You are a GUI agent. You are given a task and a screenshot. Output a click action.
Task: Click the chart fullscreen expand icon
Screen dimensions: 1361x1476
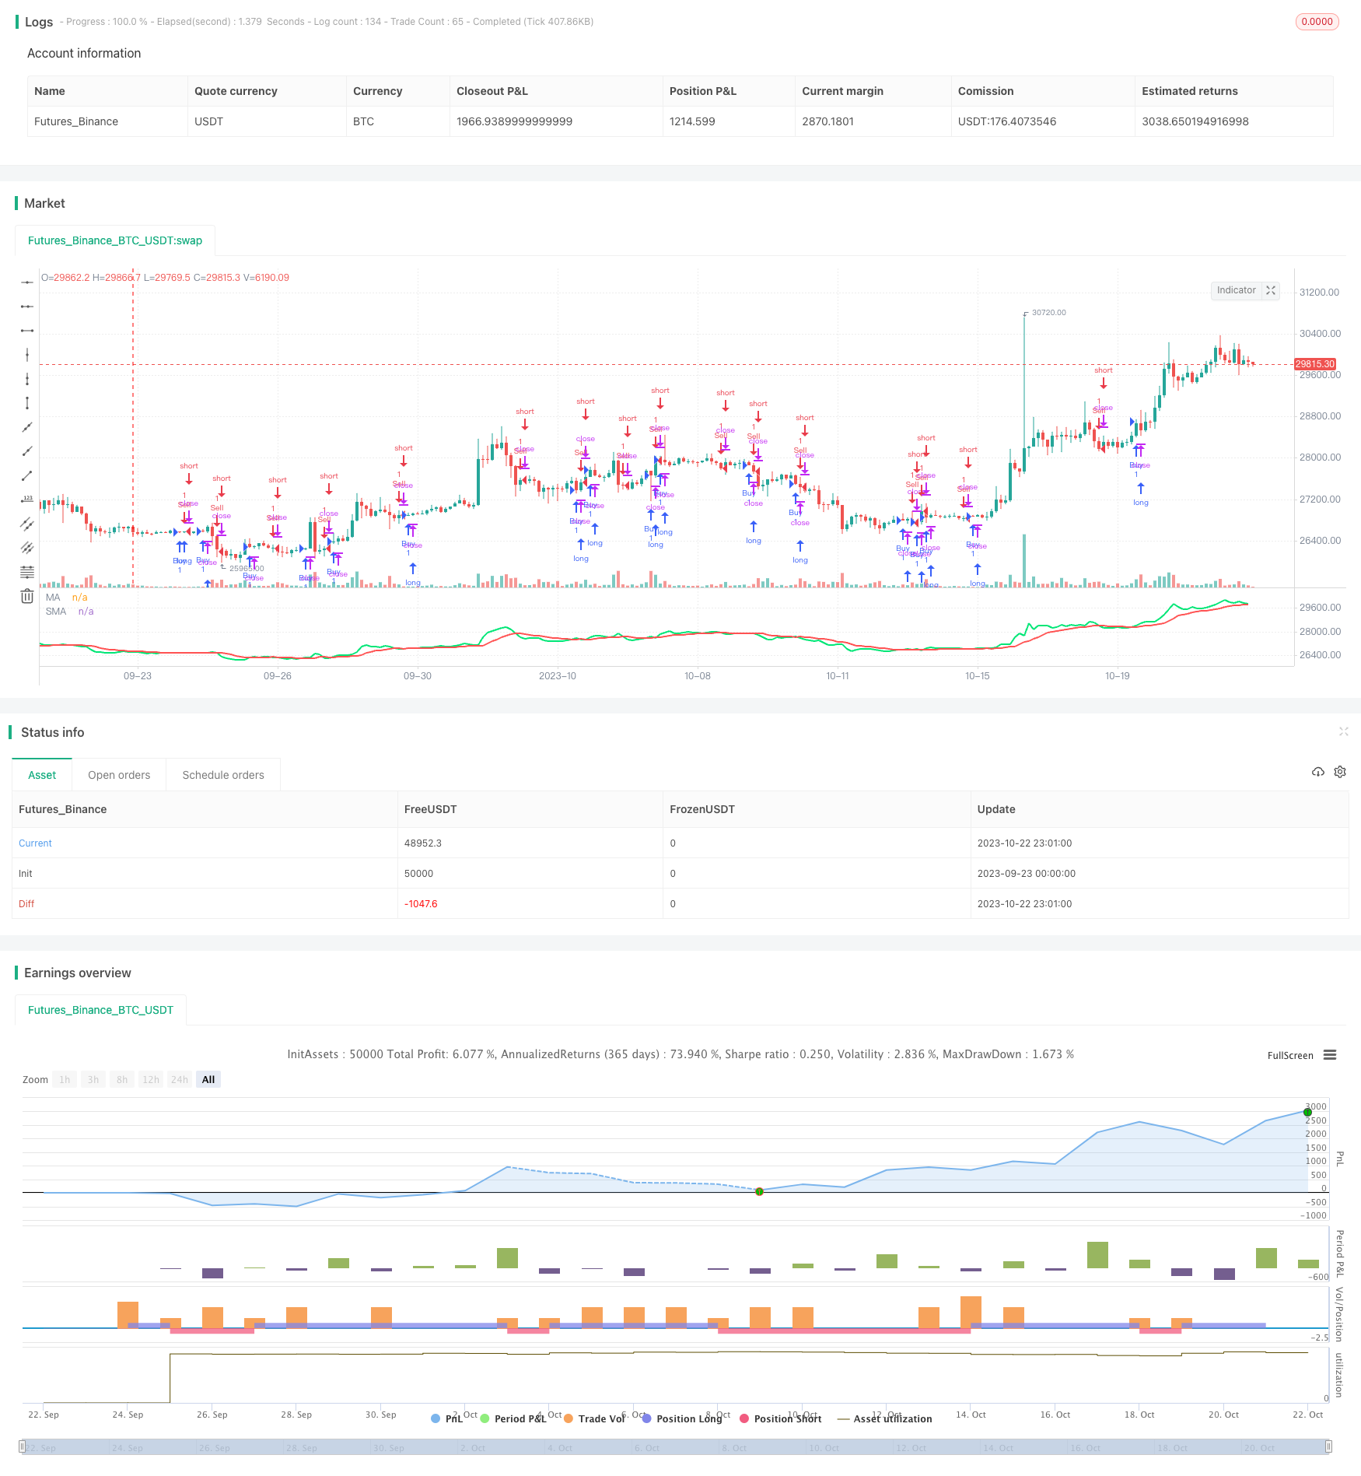click(x=1271, y=290)
